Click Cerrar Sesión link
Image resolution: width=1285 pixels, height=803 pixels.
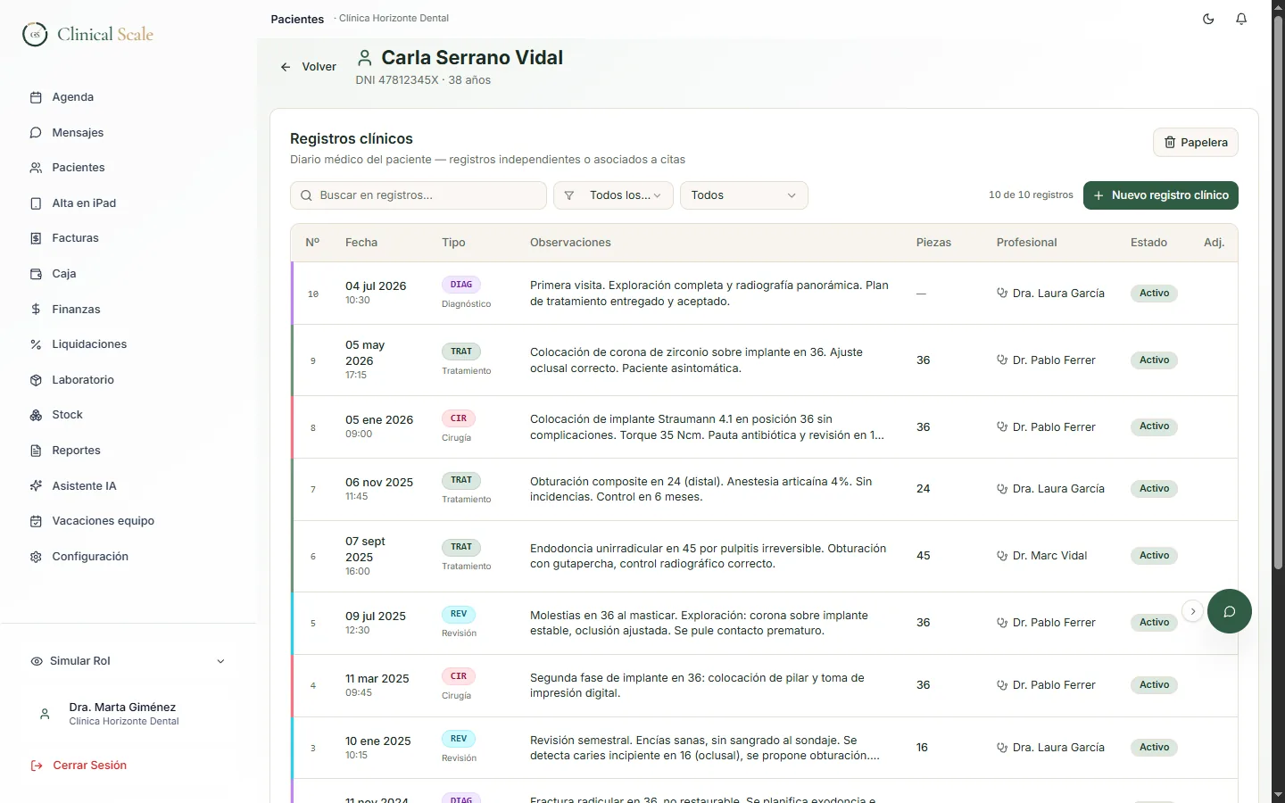pos(89,766)
